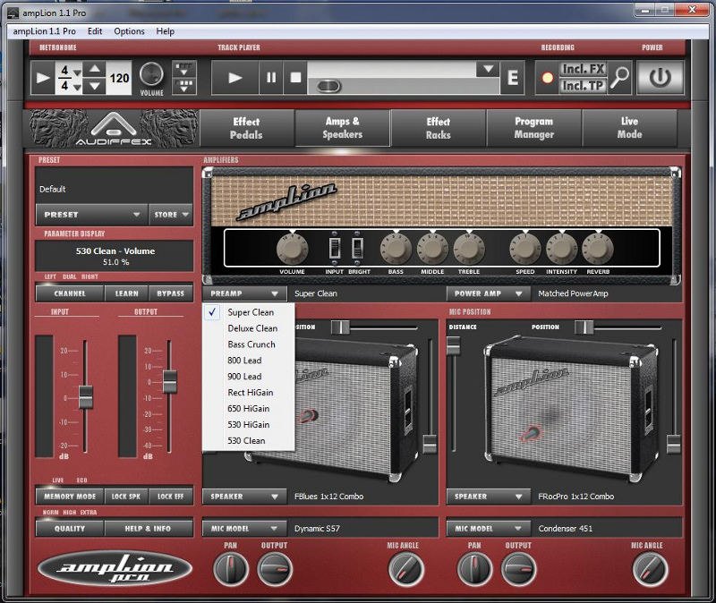The image size is (716, 603).
Task: Open MIC MODEL dropdown for Dynamic S57
Action: click(244, 529)
